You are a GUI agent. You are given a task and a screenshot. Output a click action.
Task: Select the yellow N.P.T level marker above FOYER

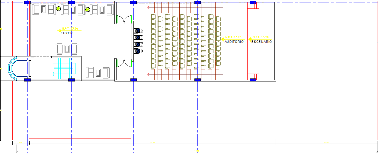pos(69,29)
